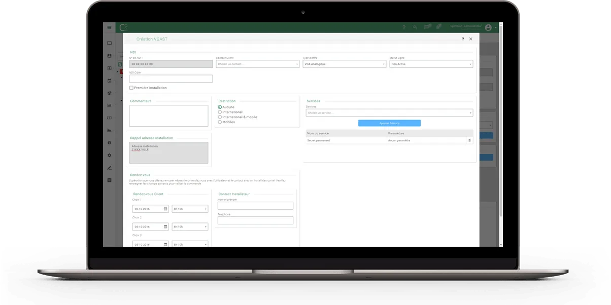Click the Nom et prénom field
The height and width of the screenshot is (305, 611).
pos(255,206)
